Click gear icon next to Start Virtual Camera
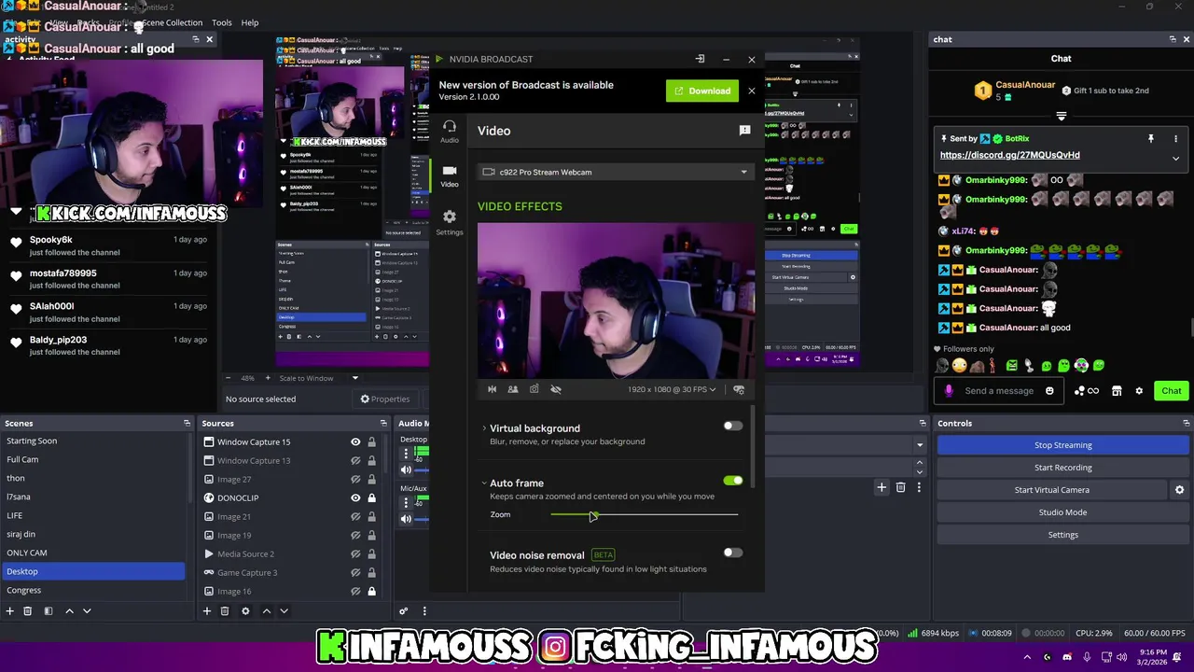 point(1179,490)
